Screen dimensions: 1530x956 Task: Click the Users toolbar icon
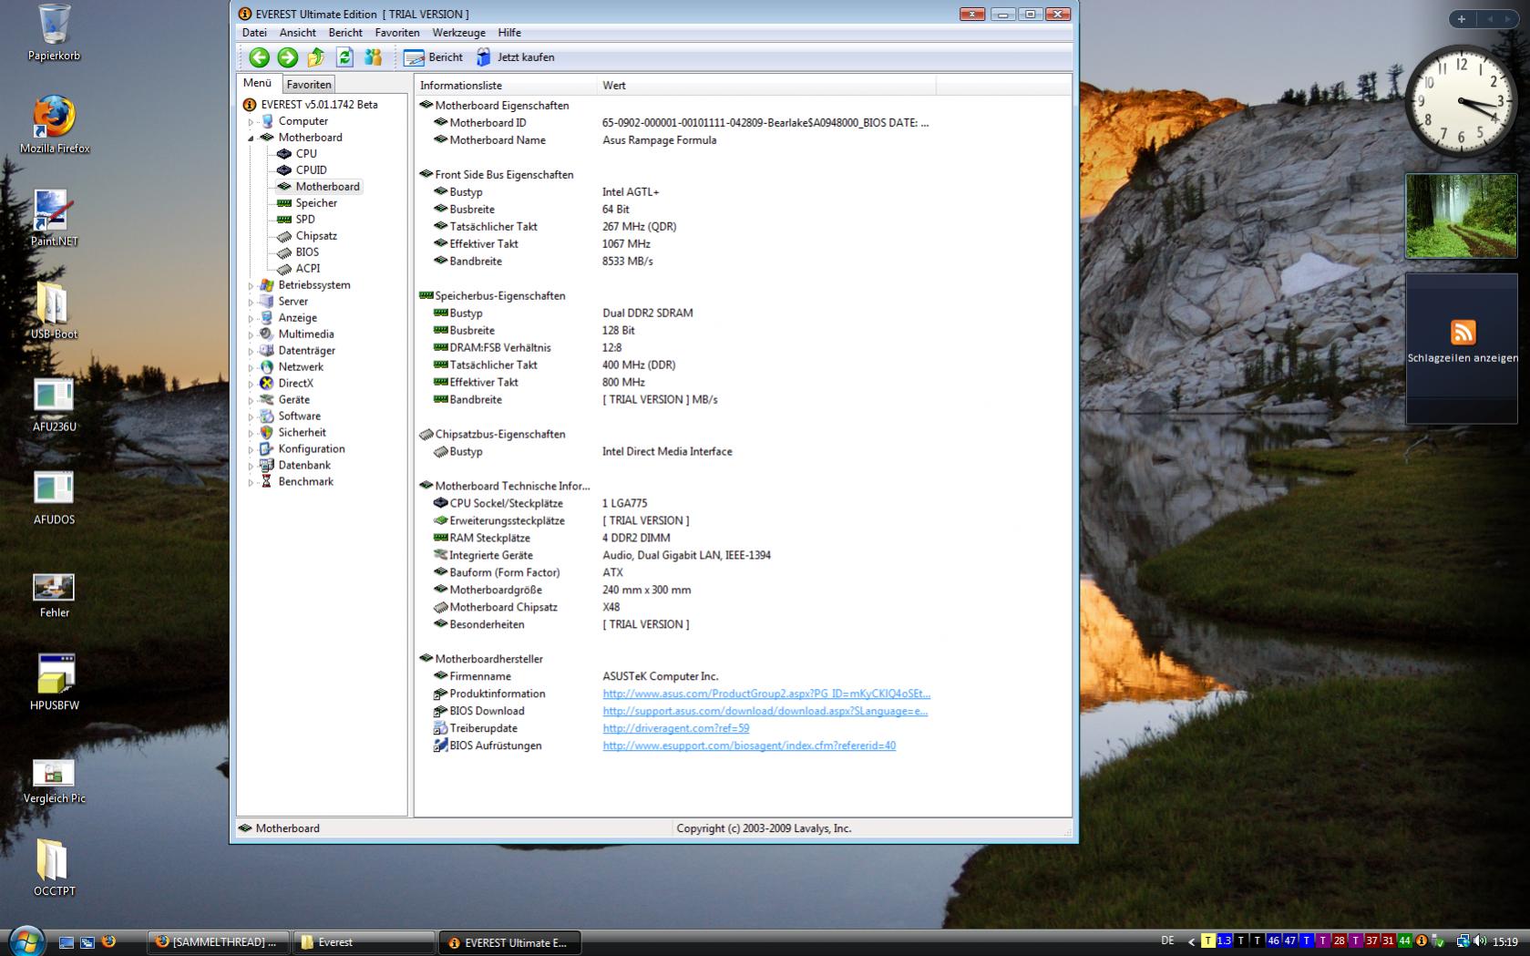click(373, 57)
